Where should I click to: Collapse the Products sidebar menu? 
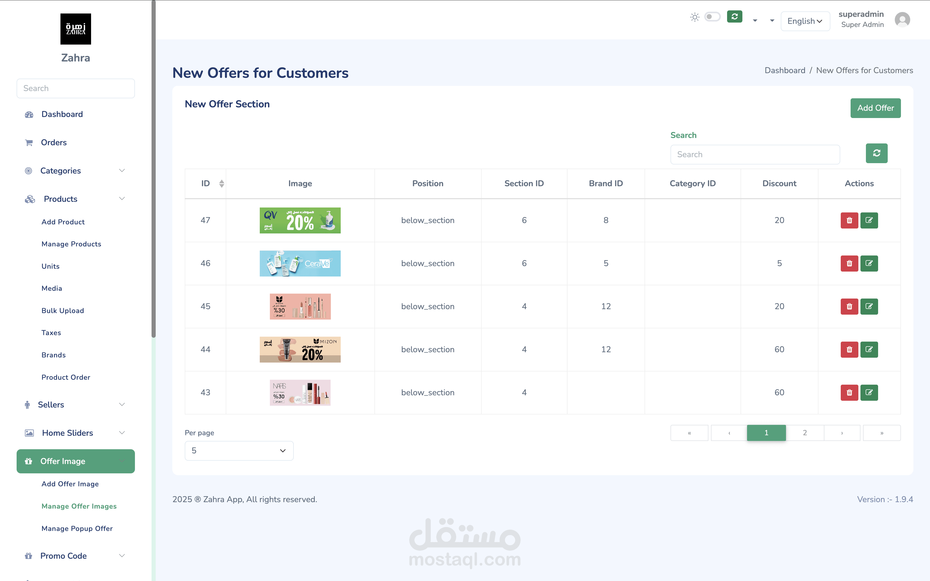[x=76, y=199]
